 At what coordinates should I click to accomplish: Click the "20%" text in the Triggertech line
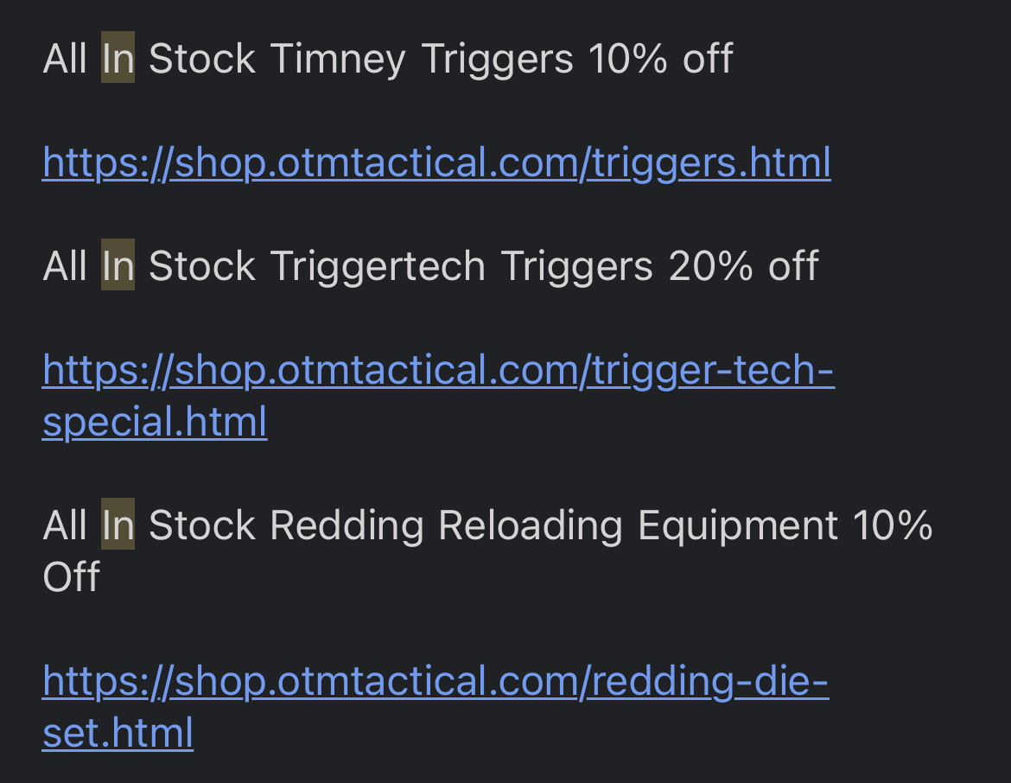[710, 266]
